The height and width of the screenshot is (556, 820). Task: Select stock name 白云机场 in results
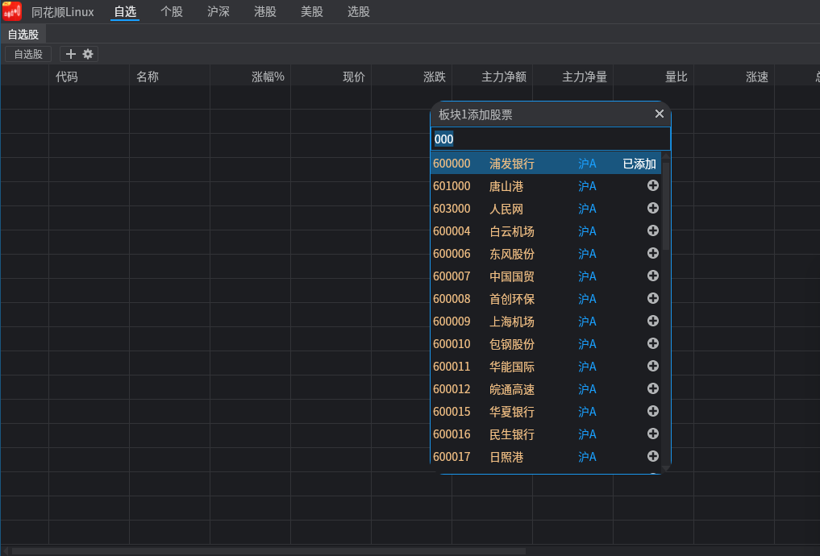[512, 231]
